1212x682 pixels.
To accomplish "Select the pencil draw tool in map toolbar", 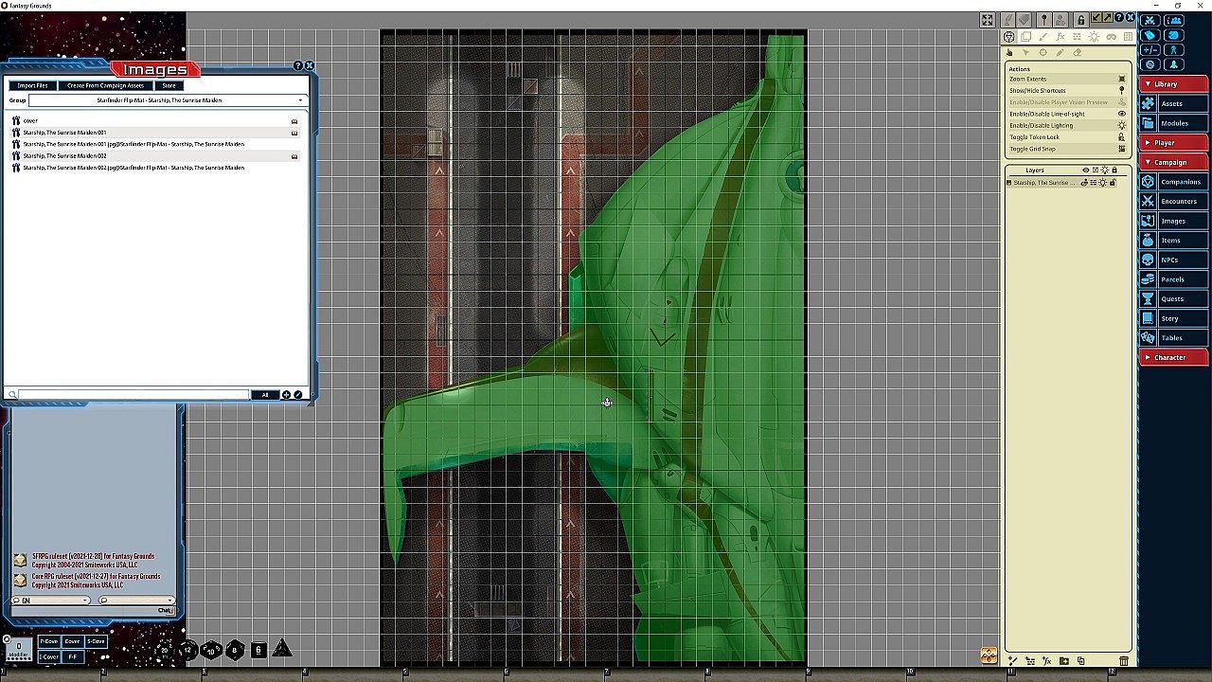I will (x=1060, y=53).
